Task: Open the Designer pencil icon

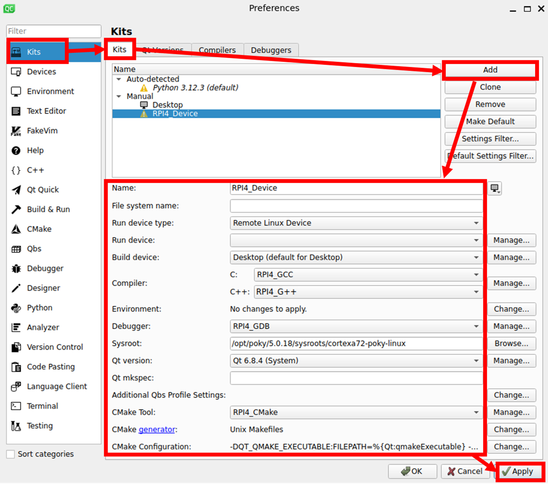Action: (16, 288)
